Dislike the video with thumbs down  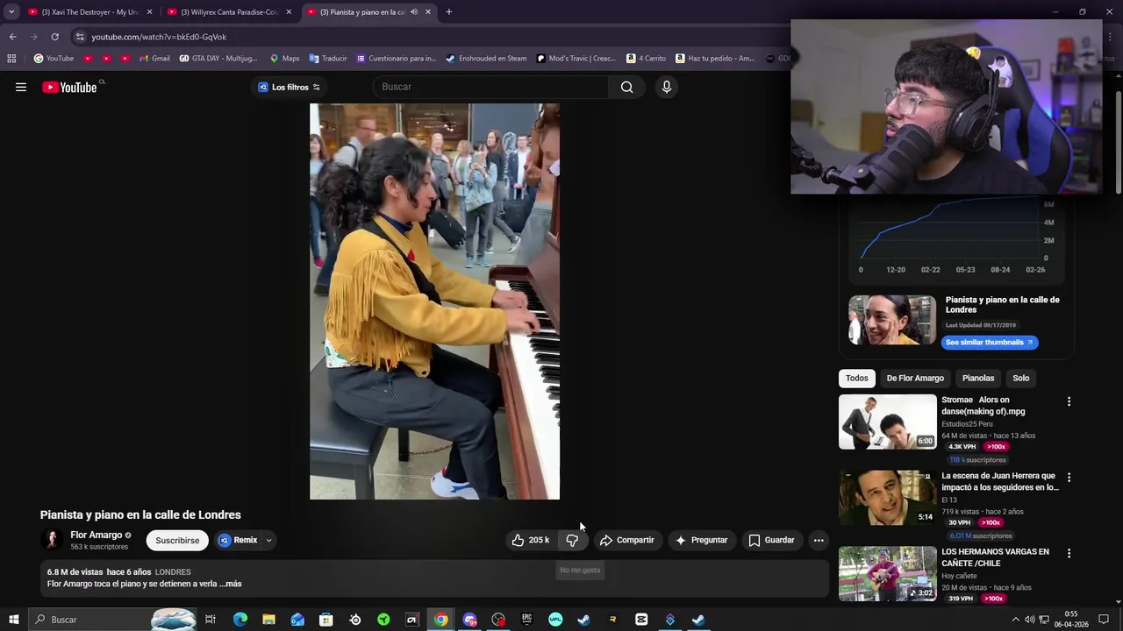point(572,540)
